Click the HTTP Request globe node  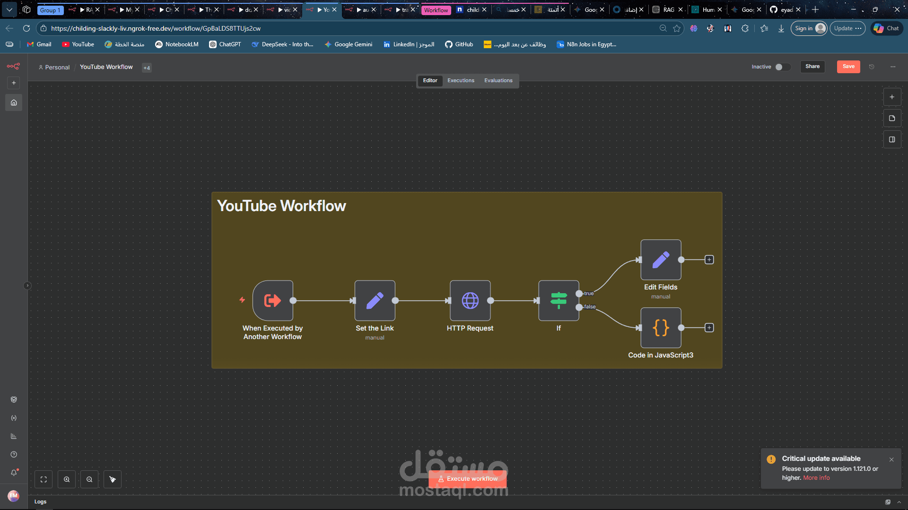(470, 301)
